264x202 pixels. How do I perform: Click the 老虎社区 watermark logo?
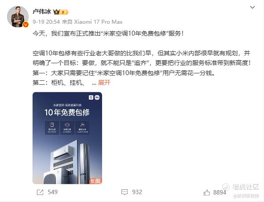[240, 187]
